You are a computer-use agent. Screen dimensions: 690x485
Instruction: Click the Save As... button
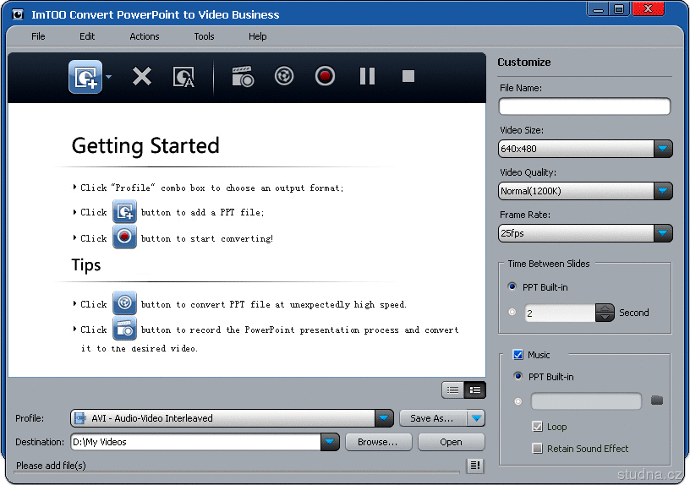point(433,418)
